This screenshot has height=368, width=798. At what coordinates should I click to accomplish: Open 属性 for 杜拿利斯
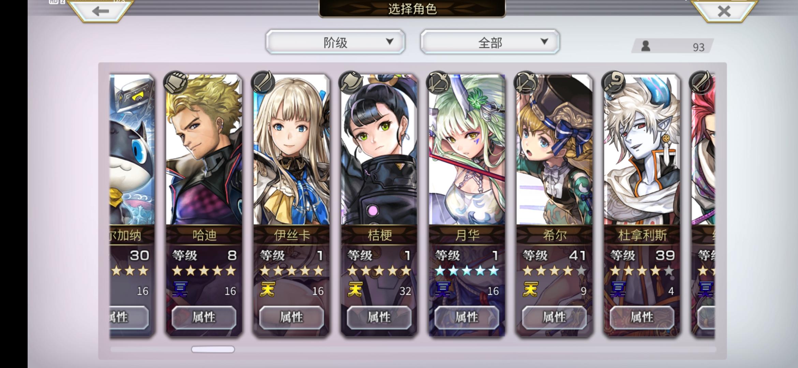tap(642, 317)
